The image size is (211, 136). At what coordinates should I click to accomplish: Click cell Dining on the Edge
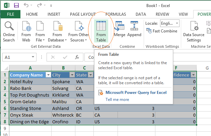(30, 122)
